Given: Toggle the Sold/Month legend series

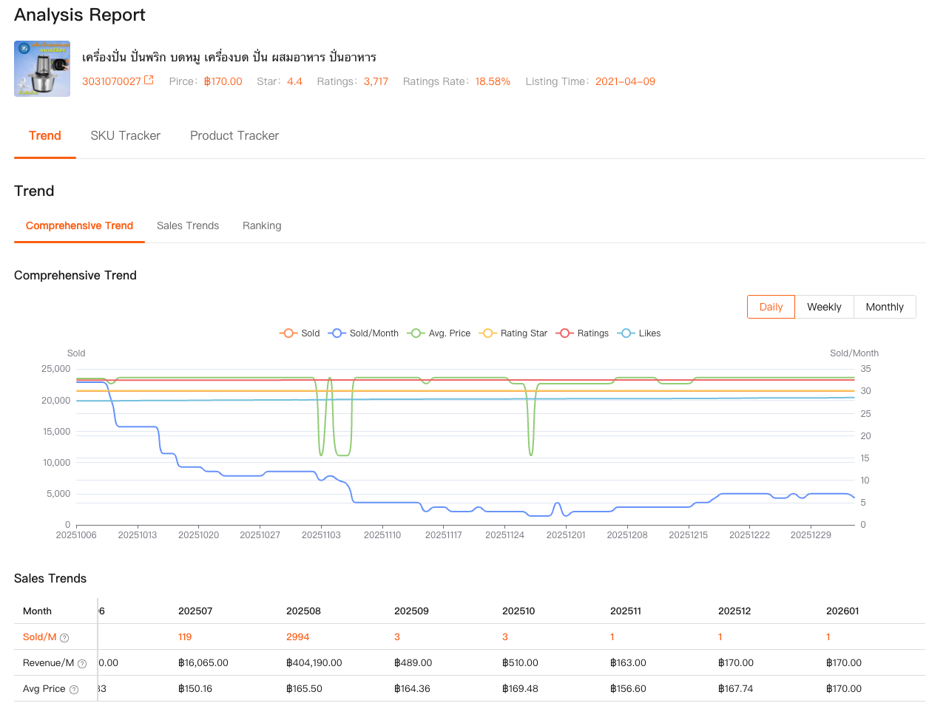Looking at the screenshot, I should point(364,333).
